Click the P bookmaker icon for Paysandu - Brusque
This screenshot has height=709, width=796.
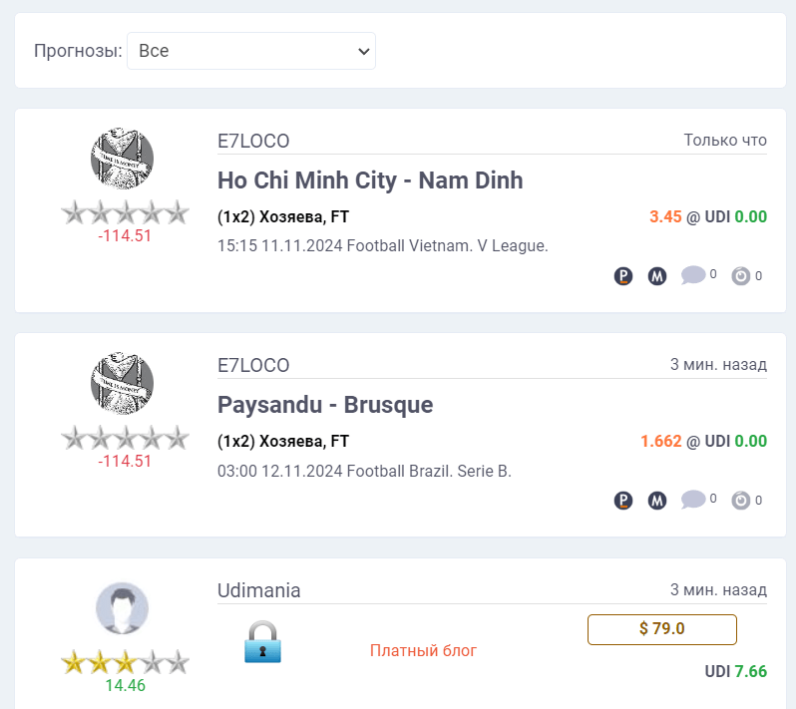click(x=623, y=501)
